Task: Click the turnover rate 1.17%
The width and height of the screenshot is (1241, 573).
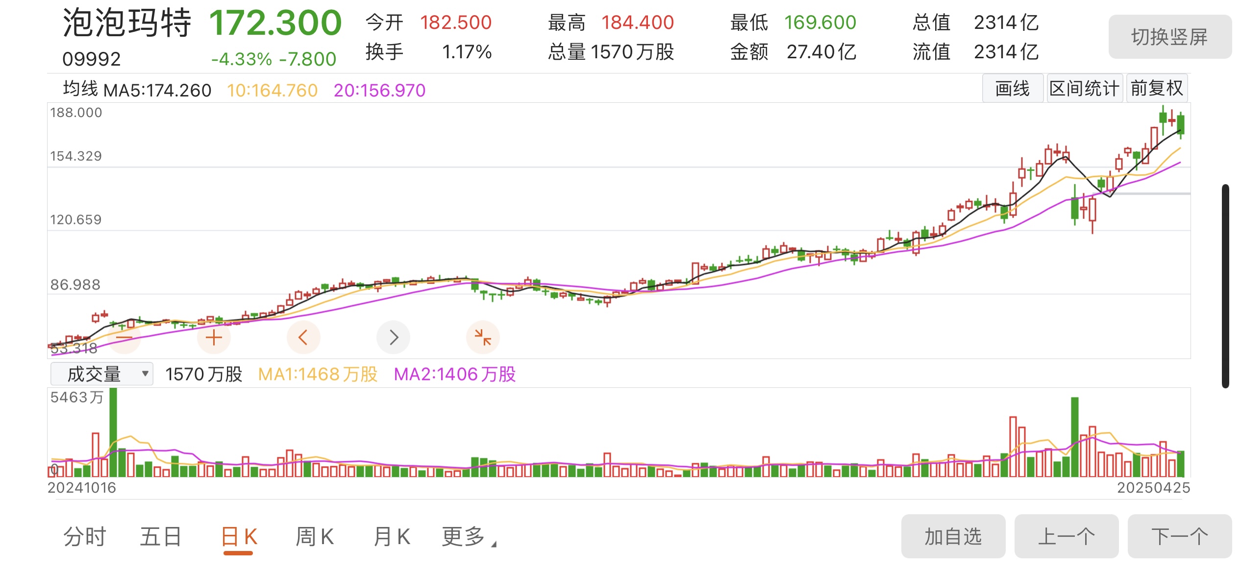Action: [x=467, y=52]
